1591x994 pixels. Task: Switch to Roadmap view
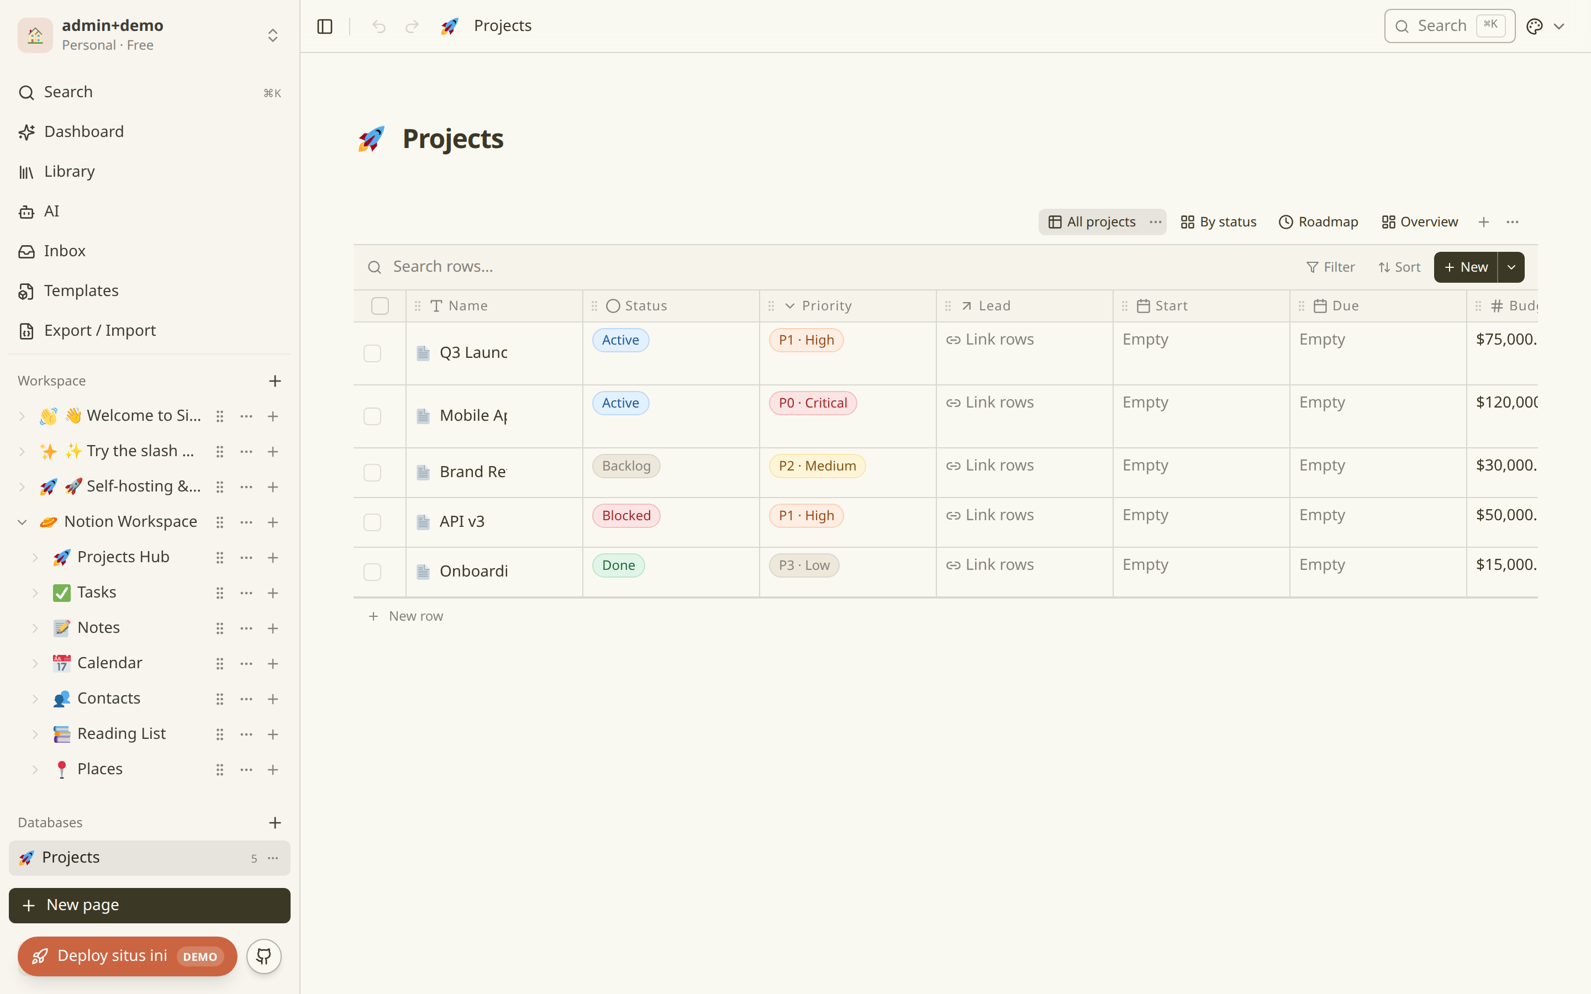point(1318,222)
